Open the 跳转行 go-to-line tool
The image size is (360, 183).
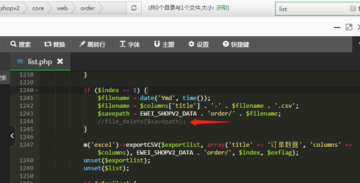coord(92,44)
